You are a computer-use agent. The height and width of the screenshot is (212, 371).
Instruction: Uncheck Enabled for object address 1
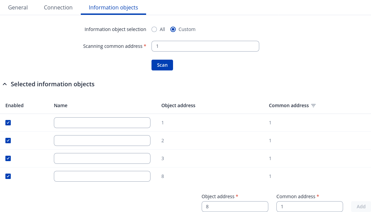click(x=8, y=123)
